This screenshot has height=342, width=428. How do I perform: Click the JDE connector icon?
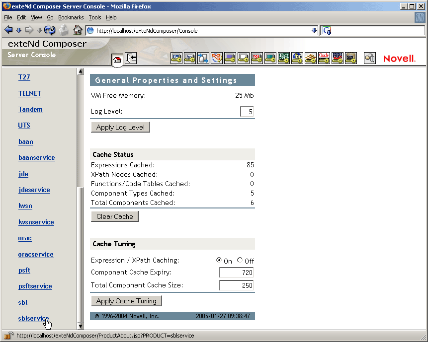(297, 58)
